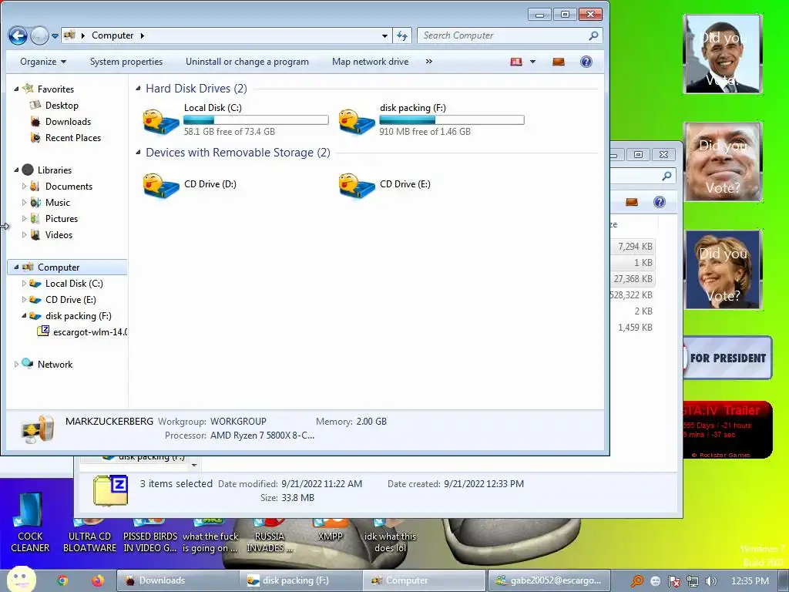Show more toolbar commands chevron
Screen dimensions: 789x592
click(428, 62)
